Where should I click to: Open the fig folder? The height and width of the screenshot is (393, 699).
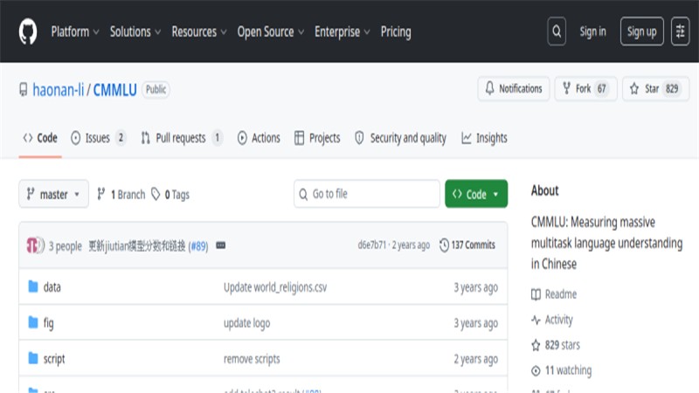[49, 322]
